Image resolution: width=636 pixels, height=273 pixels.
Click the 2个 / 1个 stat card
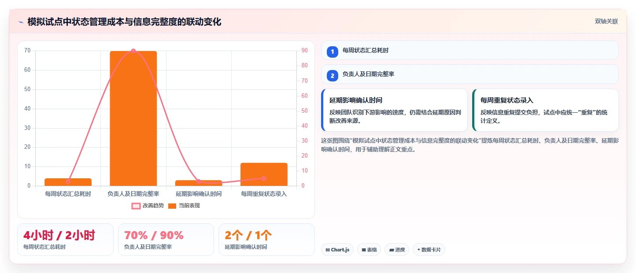tap(266, 240)
